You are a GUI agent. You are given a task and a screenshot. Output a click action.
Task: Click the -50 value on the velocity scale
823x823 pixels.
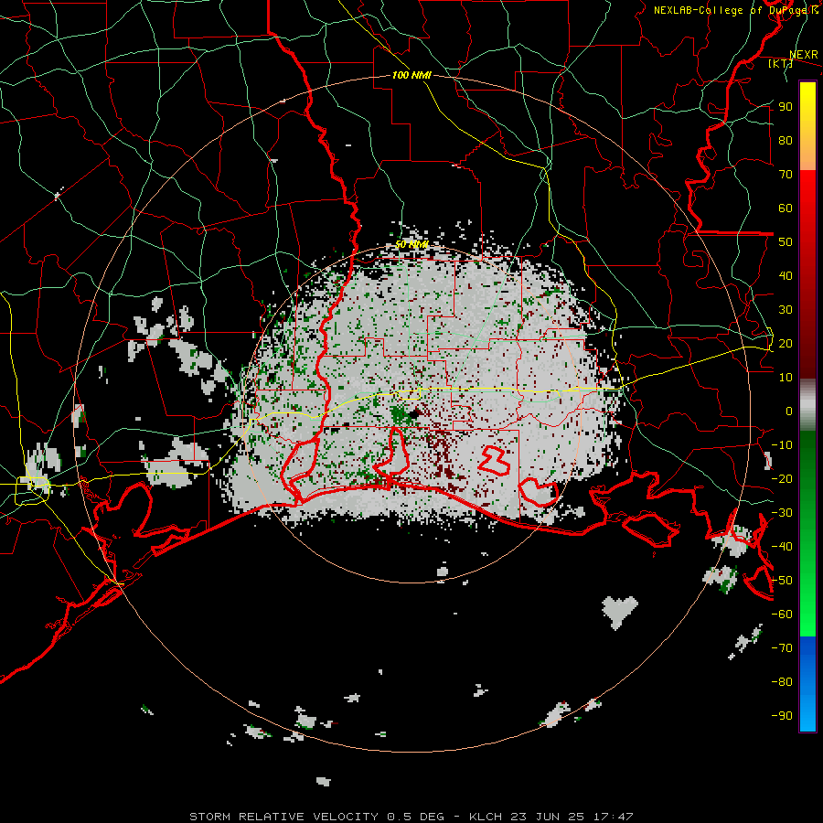coord(782,581)
